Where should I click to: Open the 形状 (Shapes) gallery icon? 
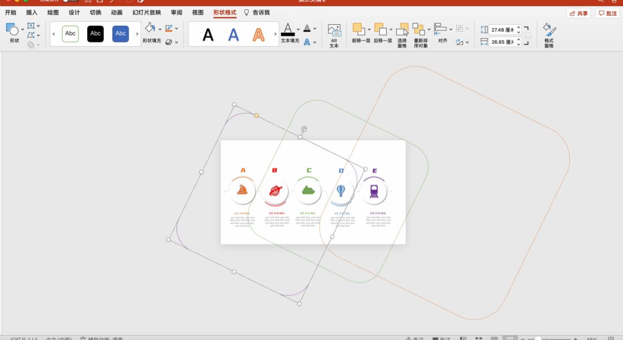coord(12,29)
